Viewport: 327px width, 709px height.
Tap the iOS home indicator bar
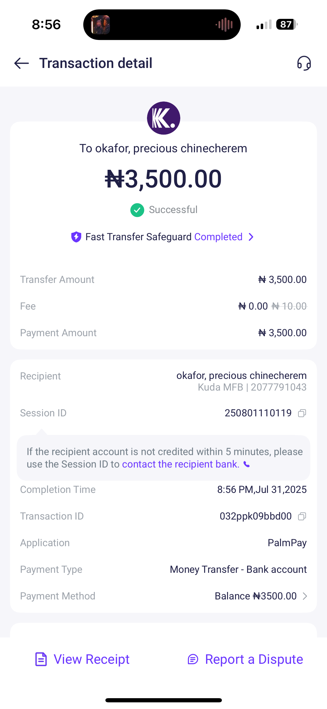[164, 700]
